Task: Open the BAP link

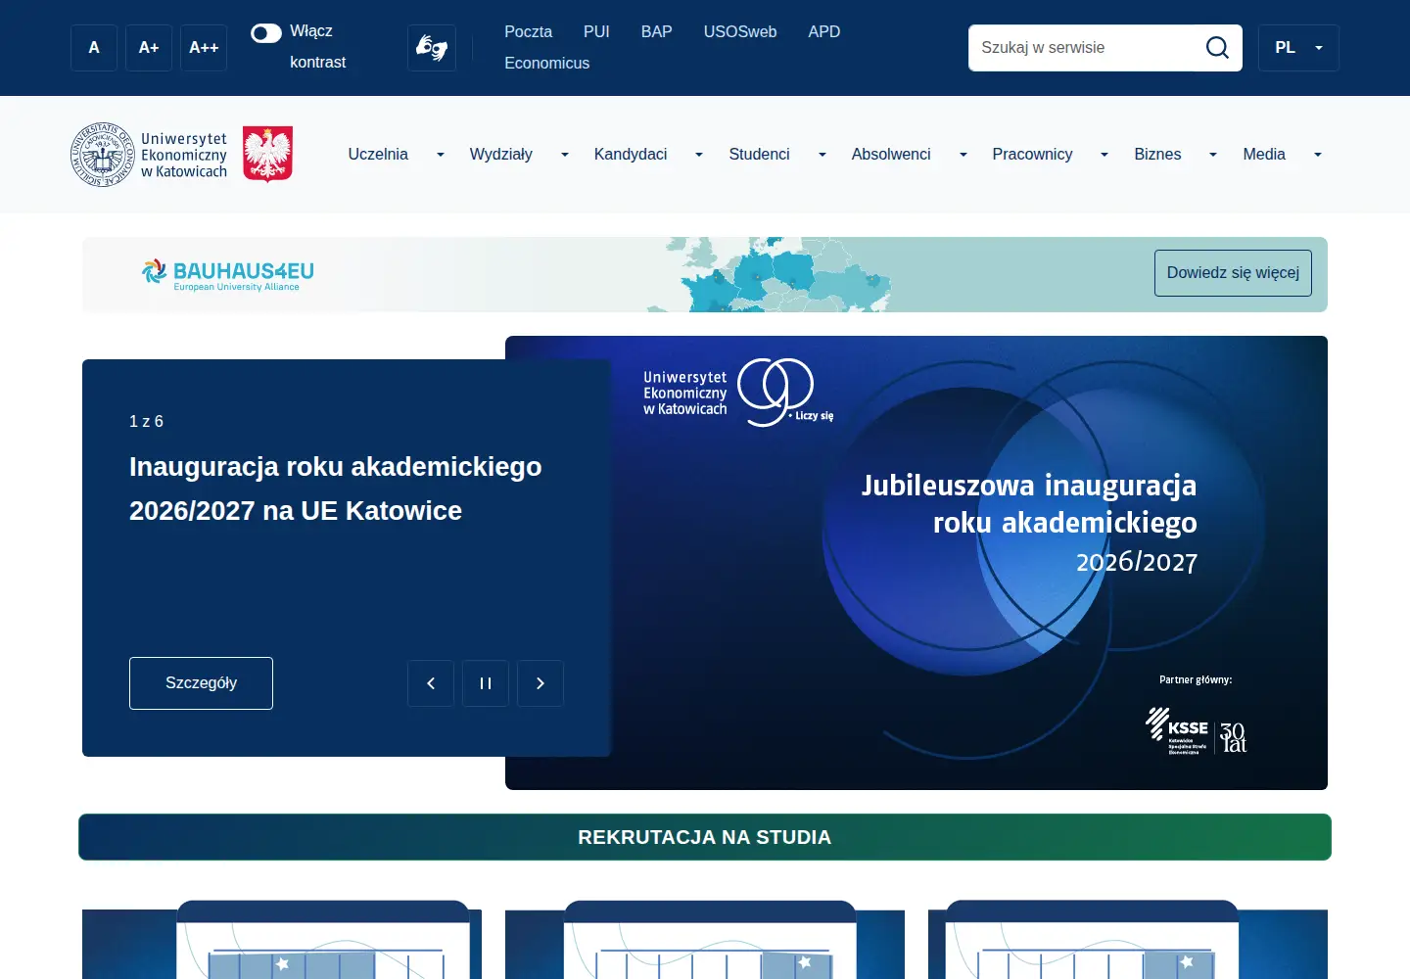Action: 657,32
